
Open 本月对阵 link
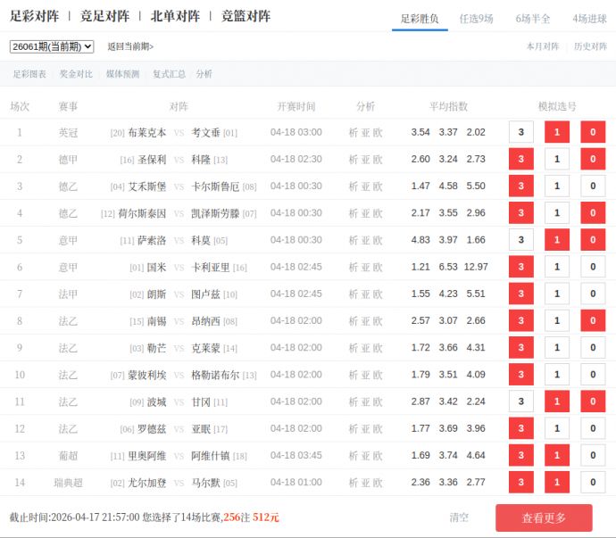point(543,46)
